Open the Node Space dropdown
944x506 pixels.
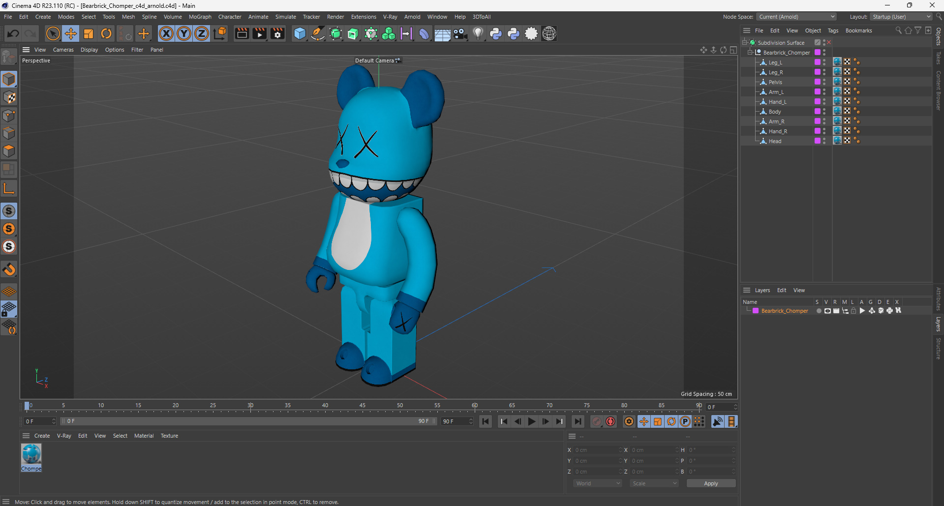(x=796, y=17)
